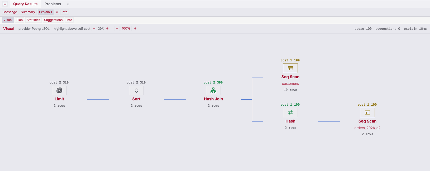Click the 2 rows text under Hash
This screenshot has width=430, height=171.
[x=290, y=128]
